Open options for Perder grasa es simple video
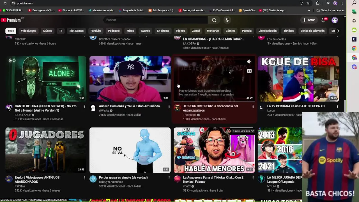The height and width of the screenshot is (202, 359). pos(169,178)
